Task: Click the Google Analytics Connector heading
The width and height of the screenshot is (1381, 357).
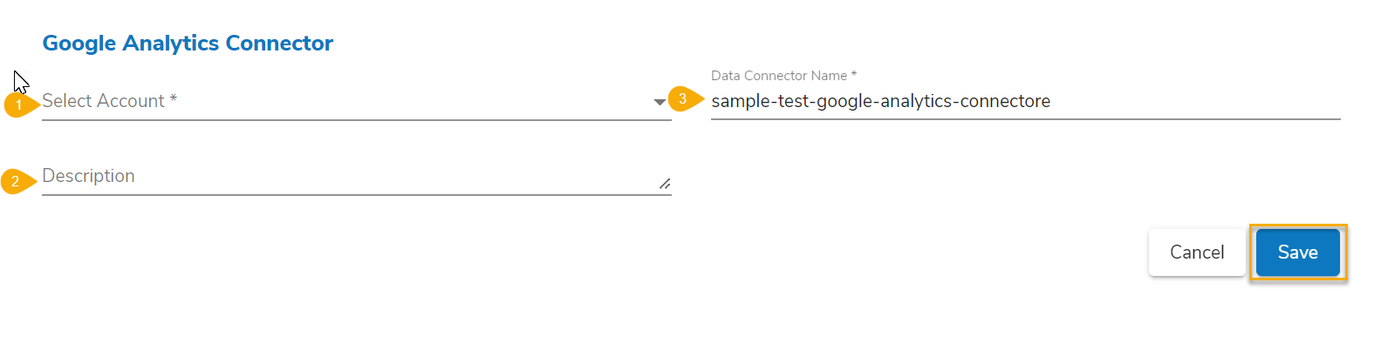Action: point(188,44)
